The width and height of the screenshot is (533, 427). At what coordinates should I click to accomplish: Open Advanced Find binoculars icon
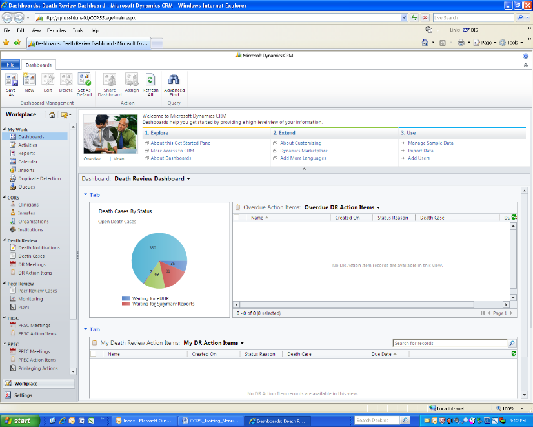[174, 80]
